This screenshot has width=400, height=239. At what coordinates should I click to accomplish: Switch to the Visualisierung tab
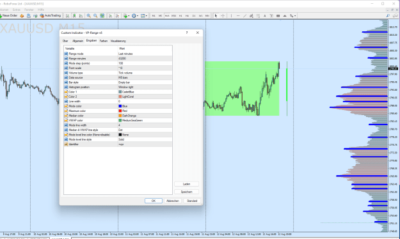coord(118,41)
